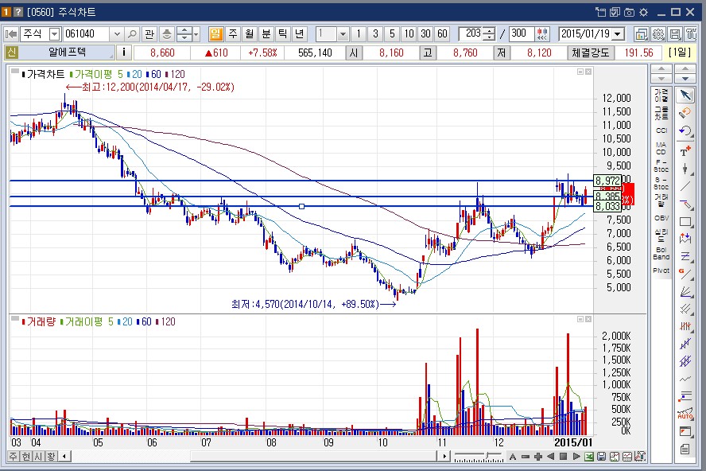Open the date picker dropdown for 2015/01/19
706x471 pixels.
coord(619,33)
